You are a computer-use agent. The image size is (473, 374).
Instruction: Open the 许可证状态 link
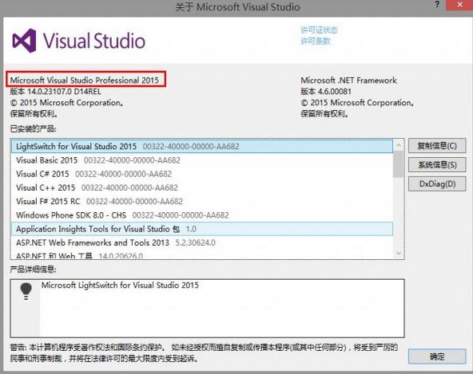point(319,30)
